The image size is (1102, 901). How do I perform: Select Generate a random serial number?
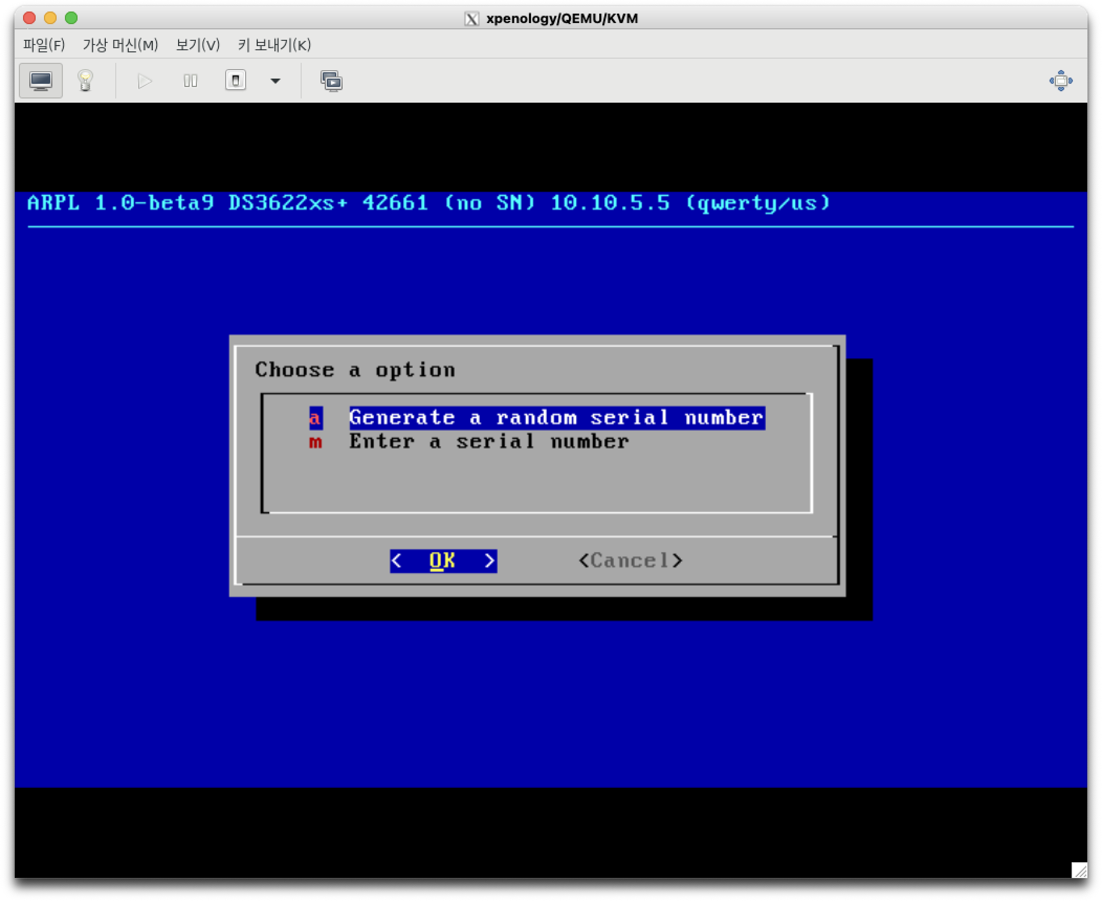556,417
